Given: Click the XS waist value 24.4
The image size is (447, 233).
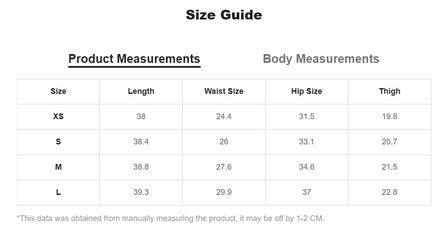Looking at the screenshot, I should click(224, 116).
